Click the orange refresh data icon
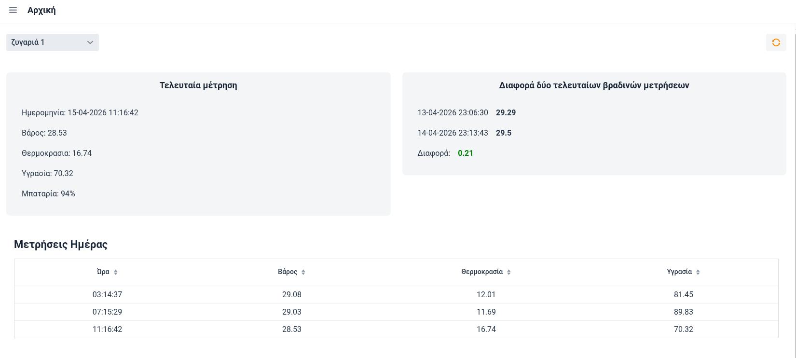The image size is (796, 358). coord(776,42)
